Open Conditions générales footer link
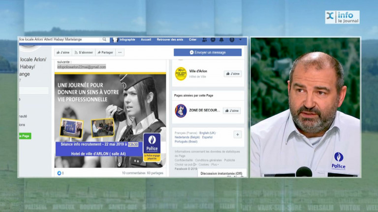Screen dimensions: 378x212 point(208,160)
